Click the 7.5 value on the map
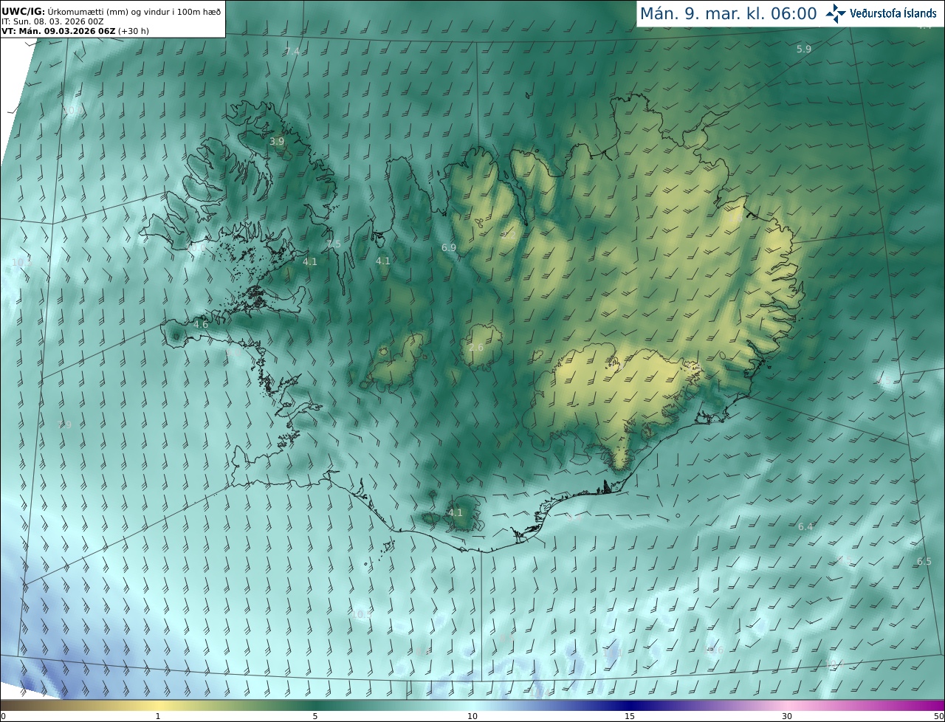The width and height of the screenshot is (945, 722). click(x=334, y=244)
